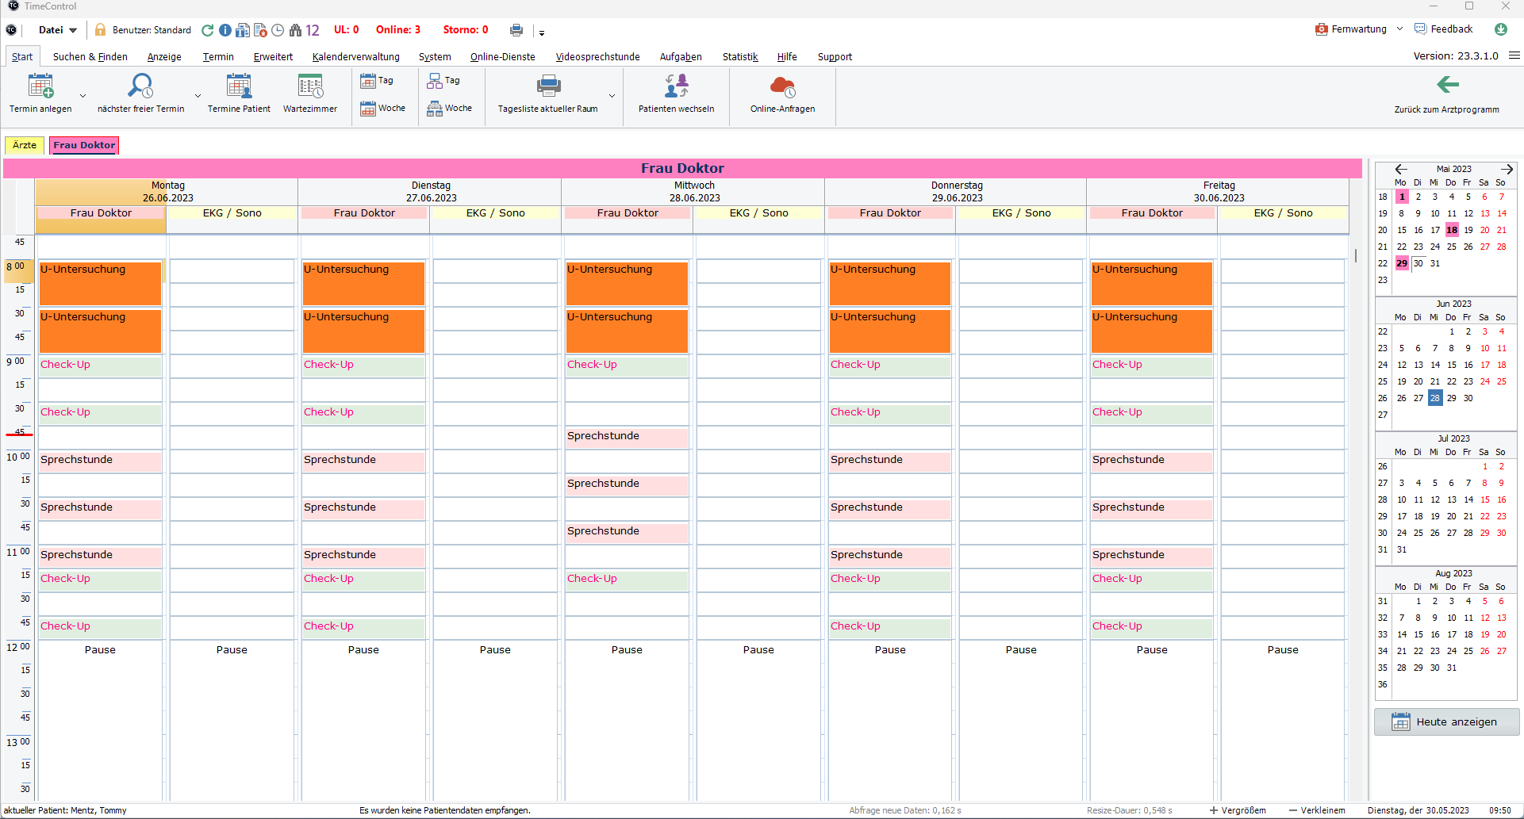Open the nächster freier Termin search
Viewport: 1524px width, 819px height.
(x=140, y=86)
